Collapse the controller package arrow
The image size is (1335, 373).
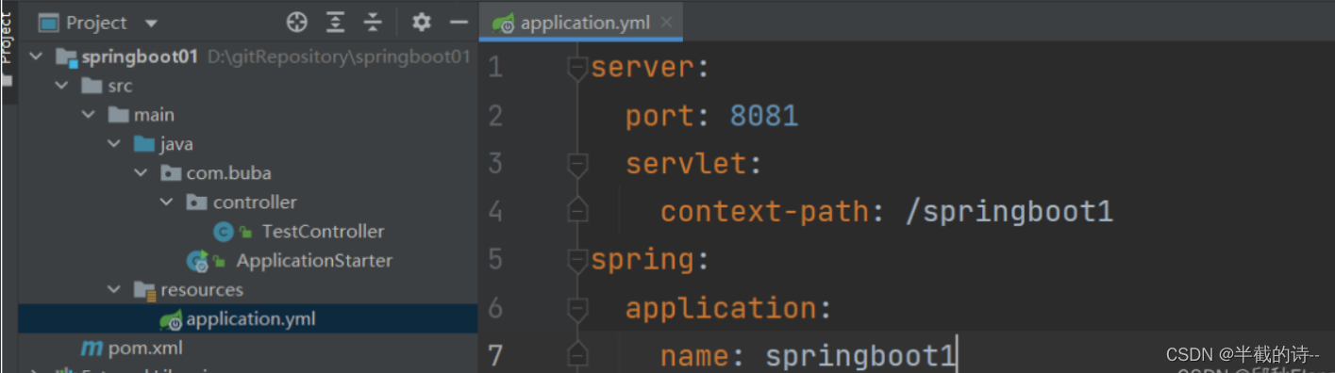[x=167, y=203]
